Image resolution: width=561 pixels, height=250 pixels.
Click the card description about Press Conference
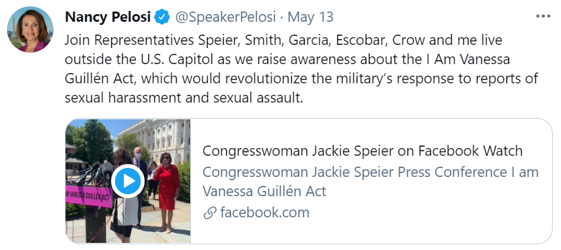point(370,182)
